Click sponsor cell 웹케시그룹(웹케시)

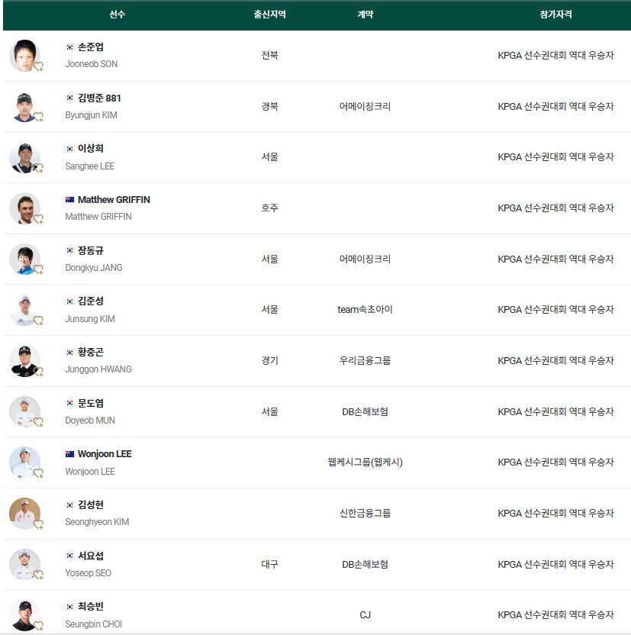[x=365, y=463]
